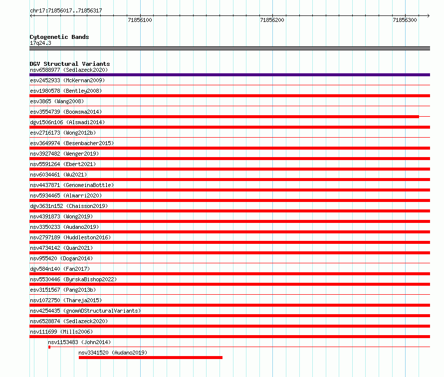Open variant nsv3927482 (Wenger2019)
The image size is (444, 377).
coord(64,154)
